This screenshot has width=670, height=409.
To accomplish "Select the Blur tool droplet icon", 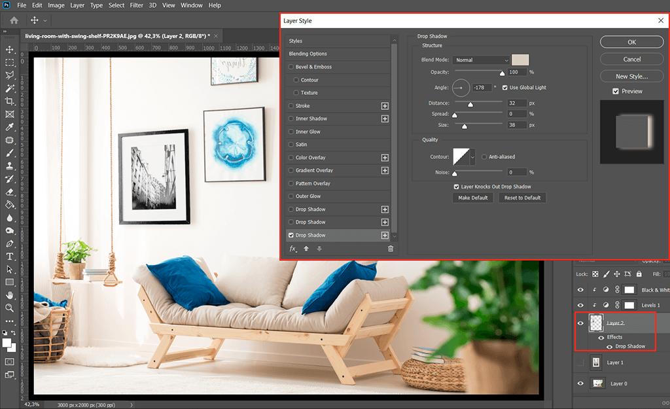I will coord(9,217).
